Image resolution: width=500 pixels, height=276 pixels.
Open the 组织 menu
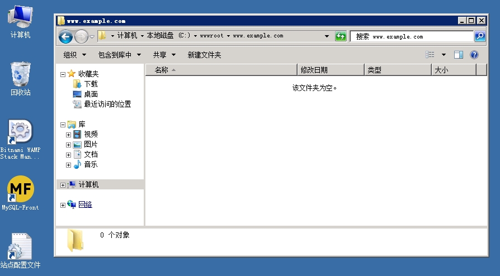pos(75,55)
